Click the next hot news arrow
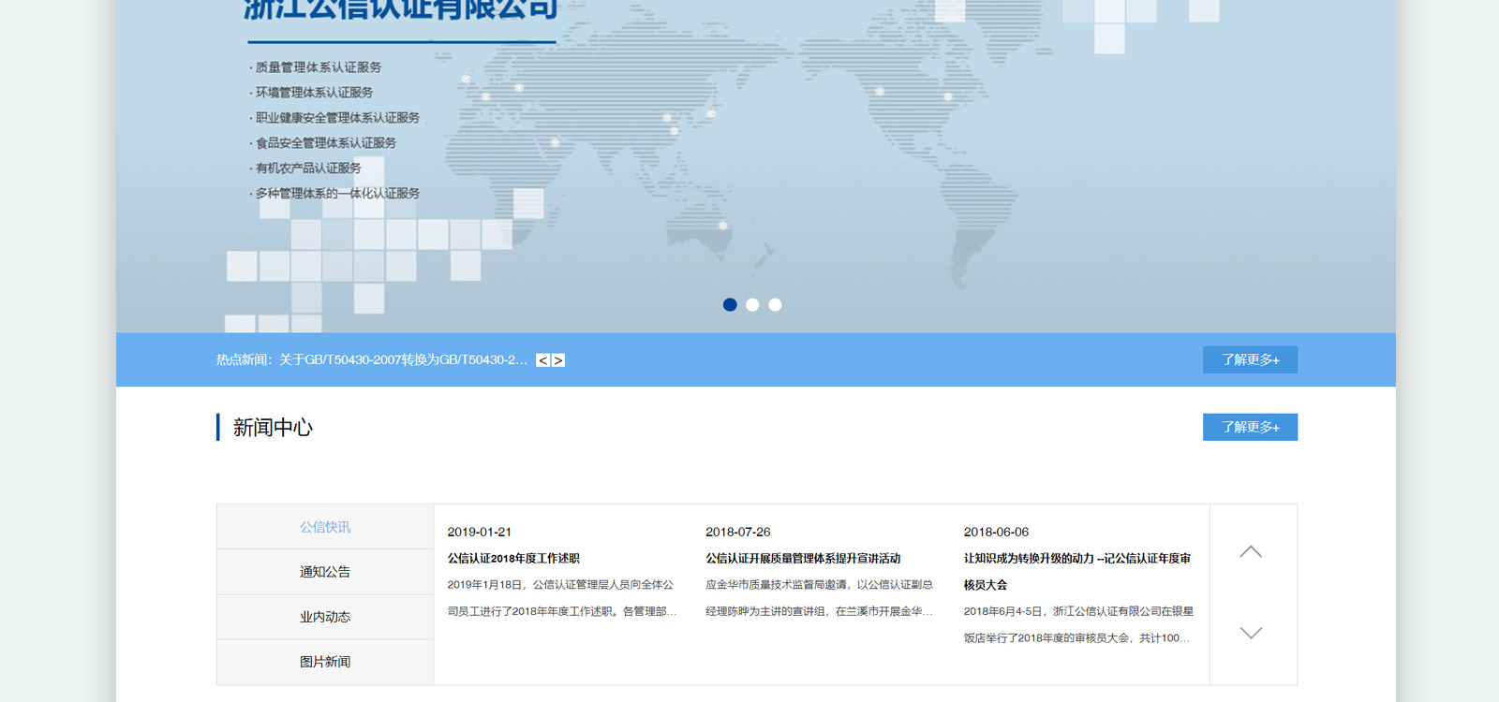 (558, 360)
